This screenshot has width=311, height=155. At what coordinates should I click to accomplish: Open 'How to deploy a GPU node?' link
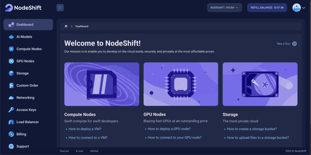[169, 129]
